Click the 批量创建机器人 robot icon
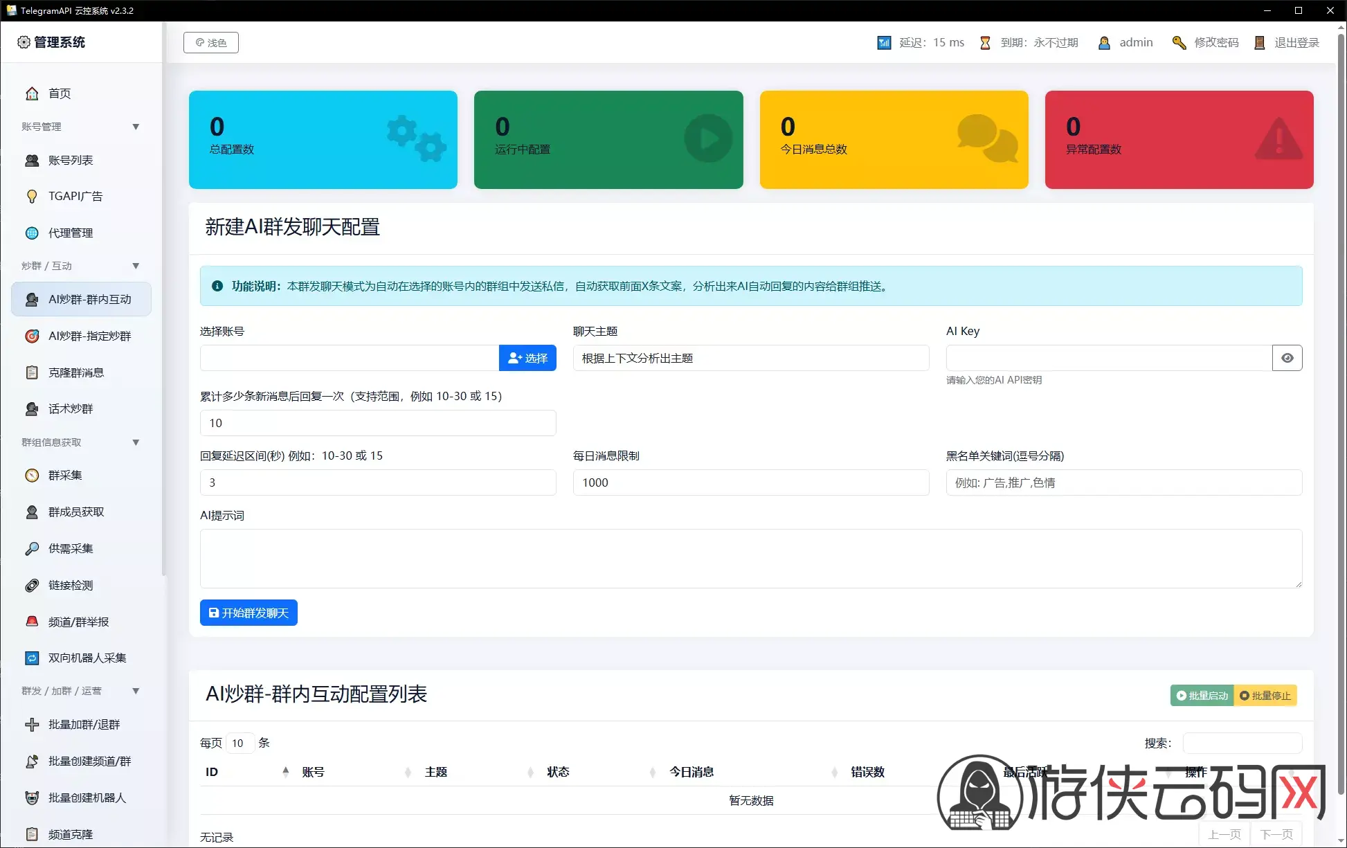The width and height of the screenshot is (1347, 848). [32, 798]
